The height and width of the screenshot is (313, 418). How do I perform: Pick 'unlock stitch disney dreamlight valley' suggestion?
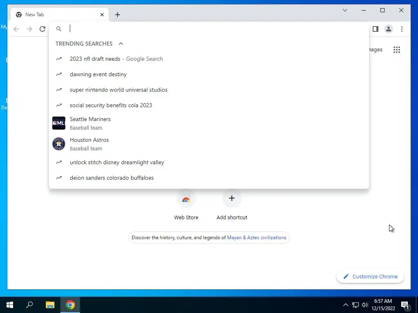209,162
